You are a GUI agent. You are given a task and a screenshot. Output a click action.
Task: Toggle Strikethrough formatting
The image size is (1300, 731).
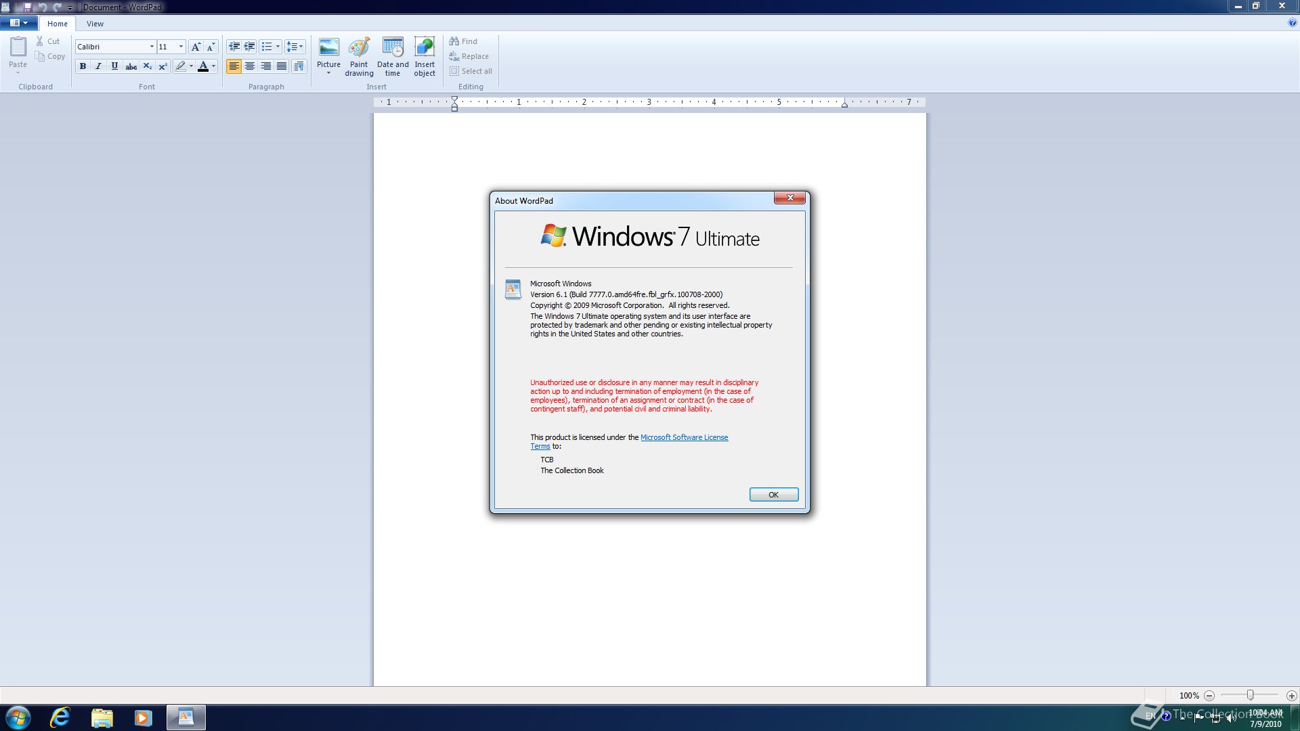[131, 66]
